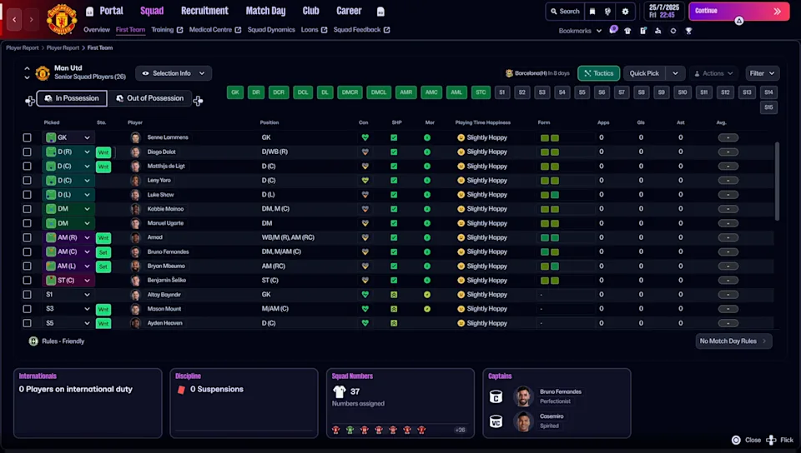The height and width of the screenshot is (453, 801).
Task: Click the settings gear icon in top bar
Action: click(625, 12)
